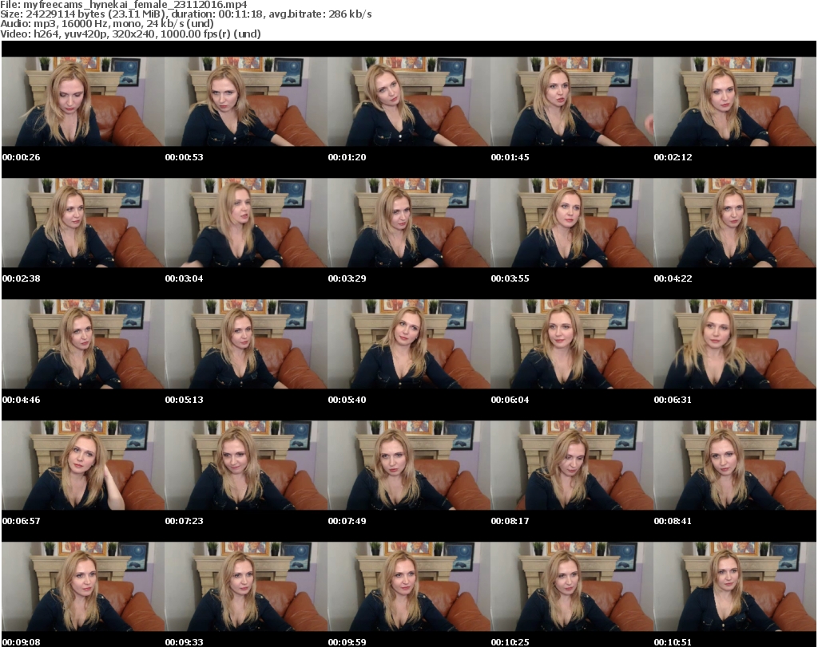Click the 00:09:08 timestamp label
The height and width of the screenshot is (647, 818).
coord(22,642)
